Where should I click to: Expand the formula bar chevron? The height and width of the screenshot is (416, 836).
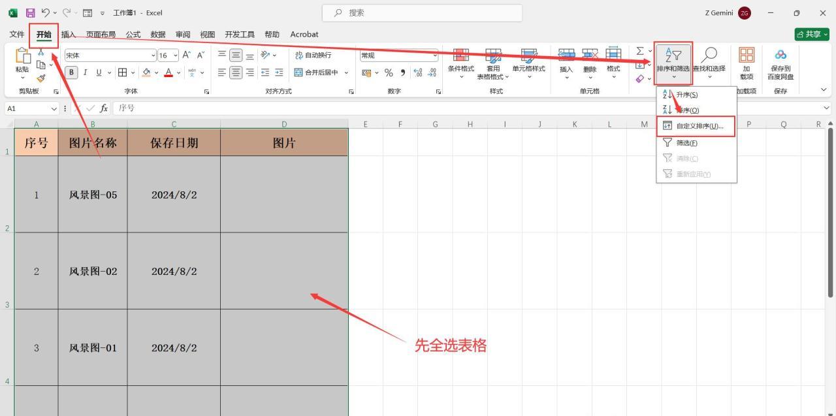tap(827, 108)
